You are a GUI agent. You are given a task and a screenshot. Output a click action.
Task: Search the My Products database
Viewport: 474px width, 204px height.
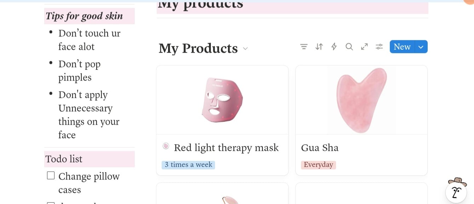click(x=349, y=47)
